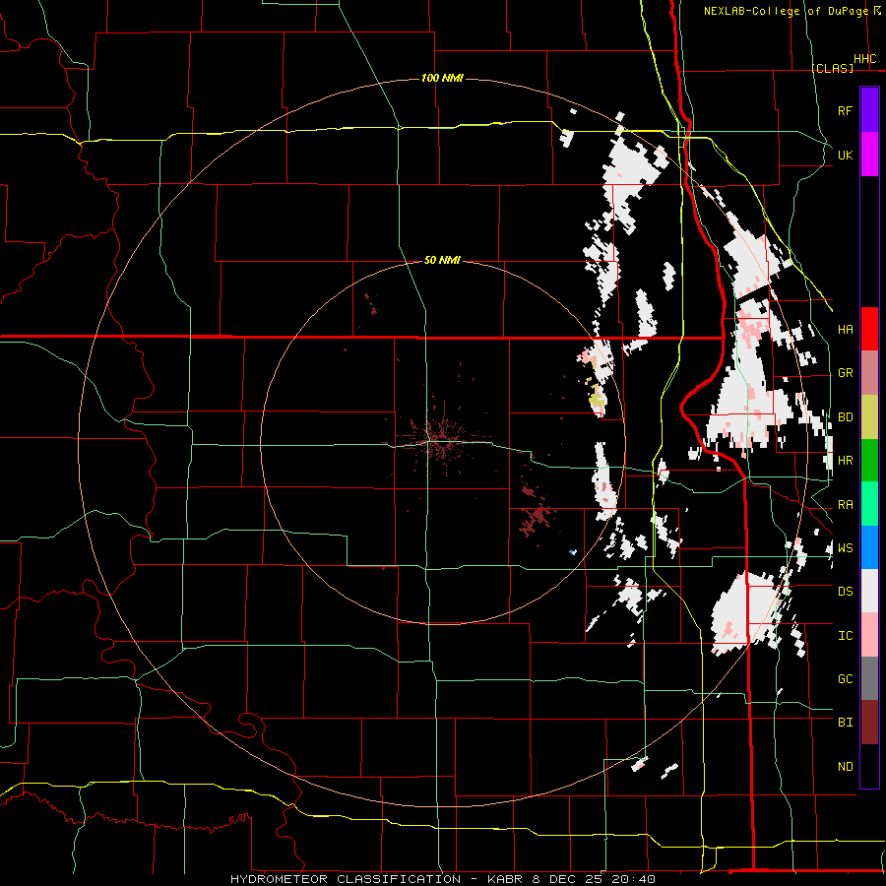Click the HA red legend swatch
This screenshot has height=886, width=886.
pyautogui.click(x=869, y=329)
